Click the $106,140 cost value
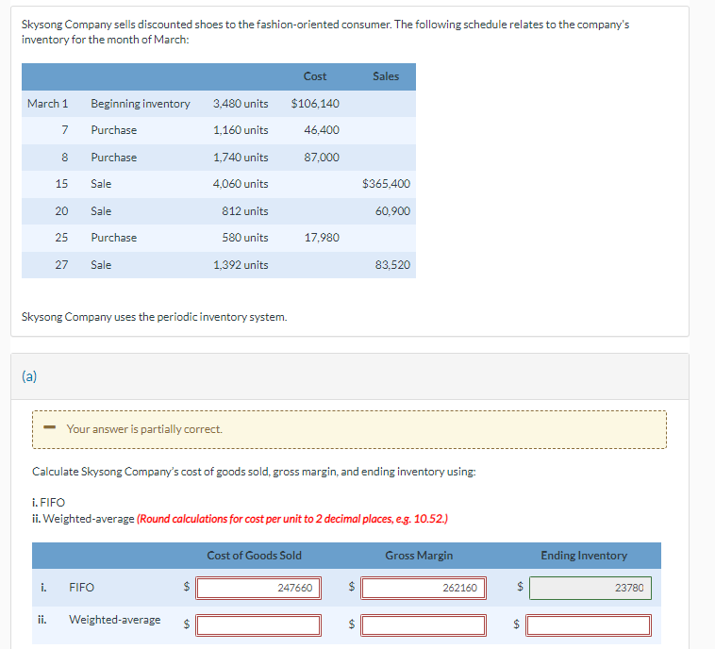Screen dimensions: 715x649 coord(315,104)
